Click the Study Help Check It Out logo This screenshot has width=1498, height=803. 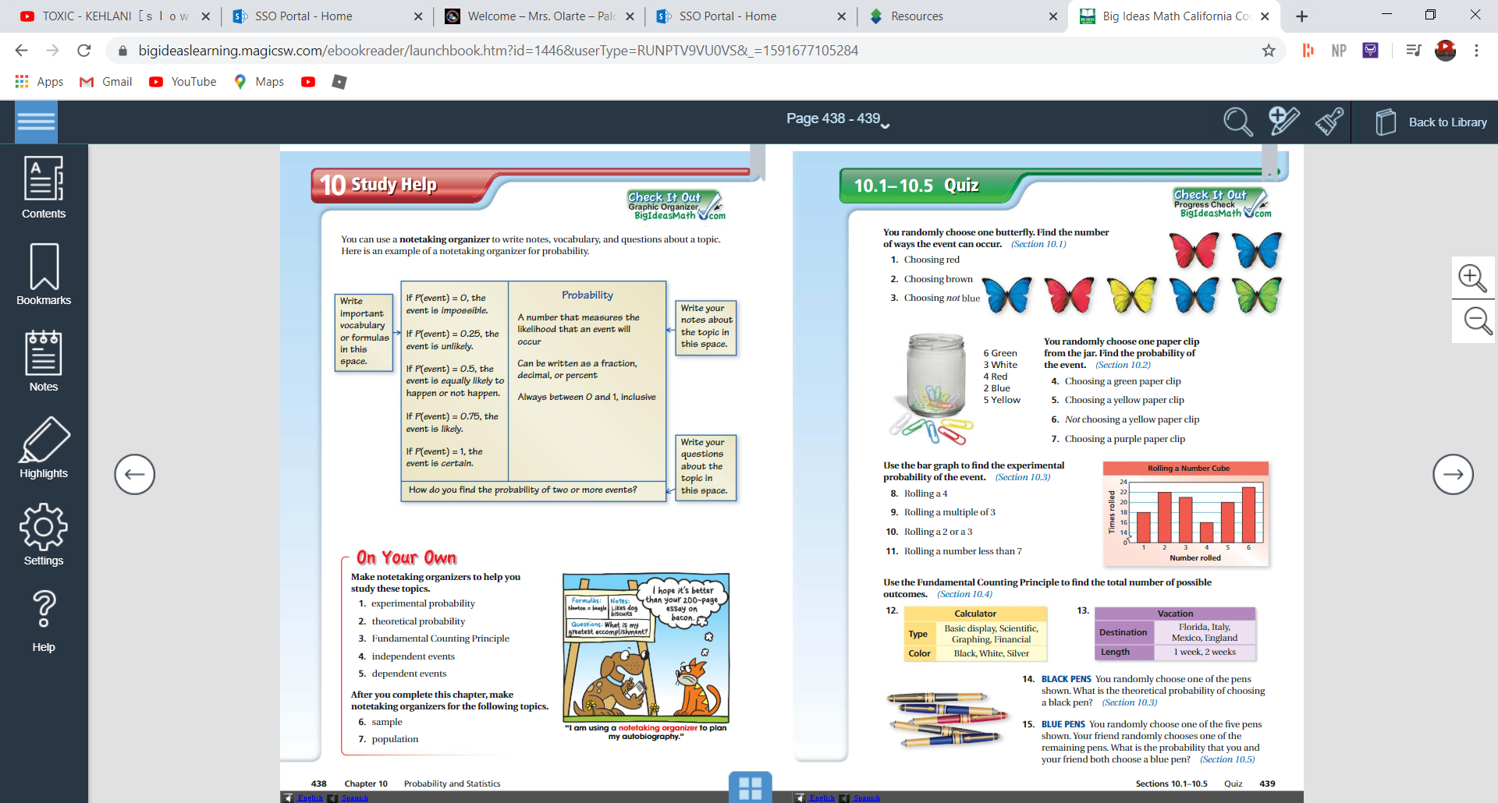click(x=676, y=206)
